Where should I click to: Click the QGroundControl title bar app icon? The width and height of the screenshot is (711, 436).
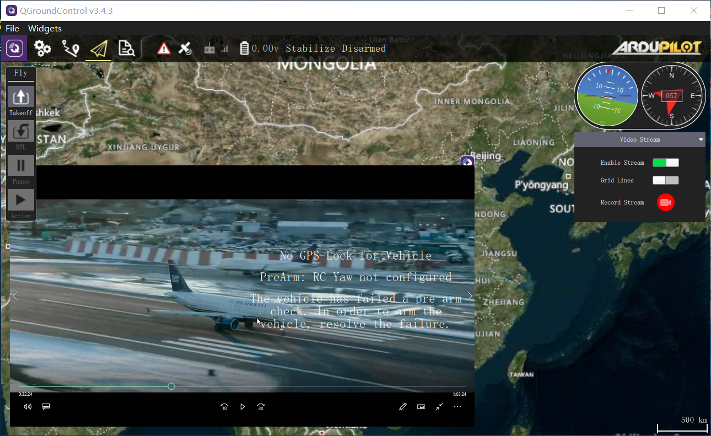11,10
